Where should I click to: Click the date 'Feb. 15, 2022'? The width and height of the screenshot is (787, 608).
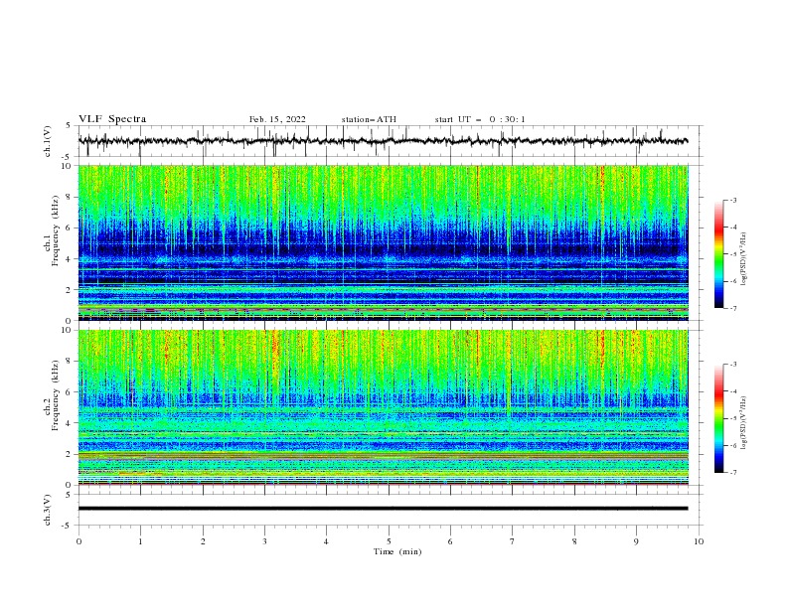pyautogui.click(x=277, y=119)
